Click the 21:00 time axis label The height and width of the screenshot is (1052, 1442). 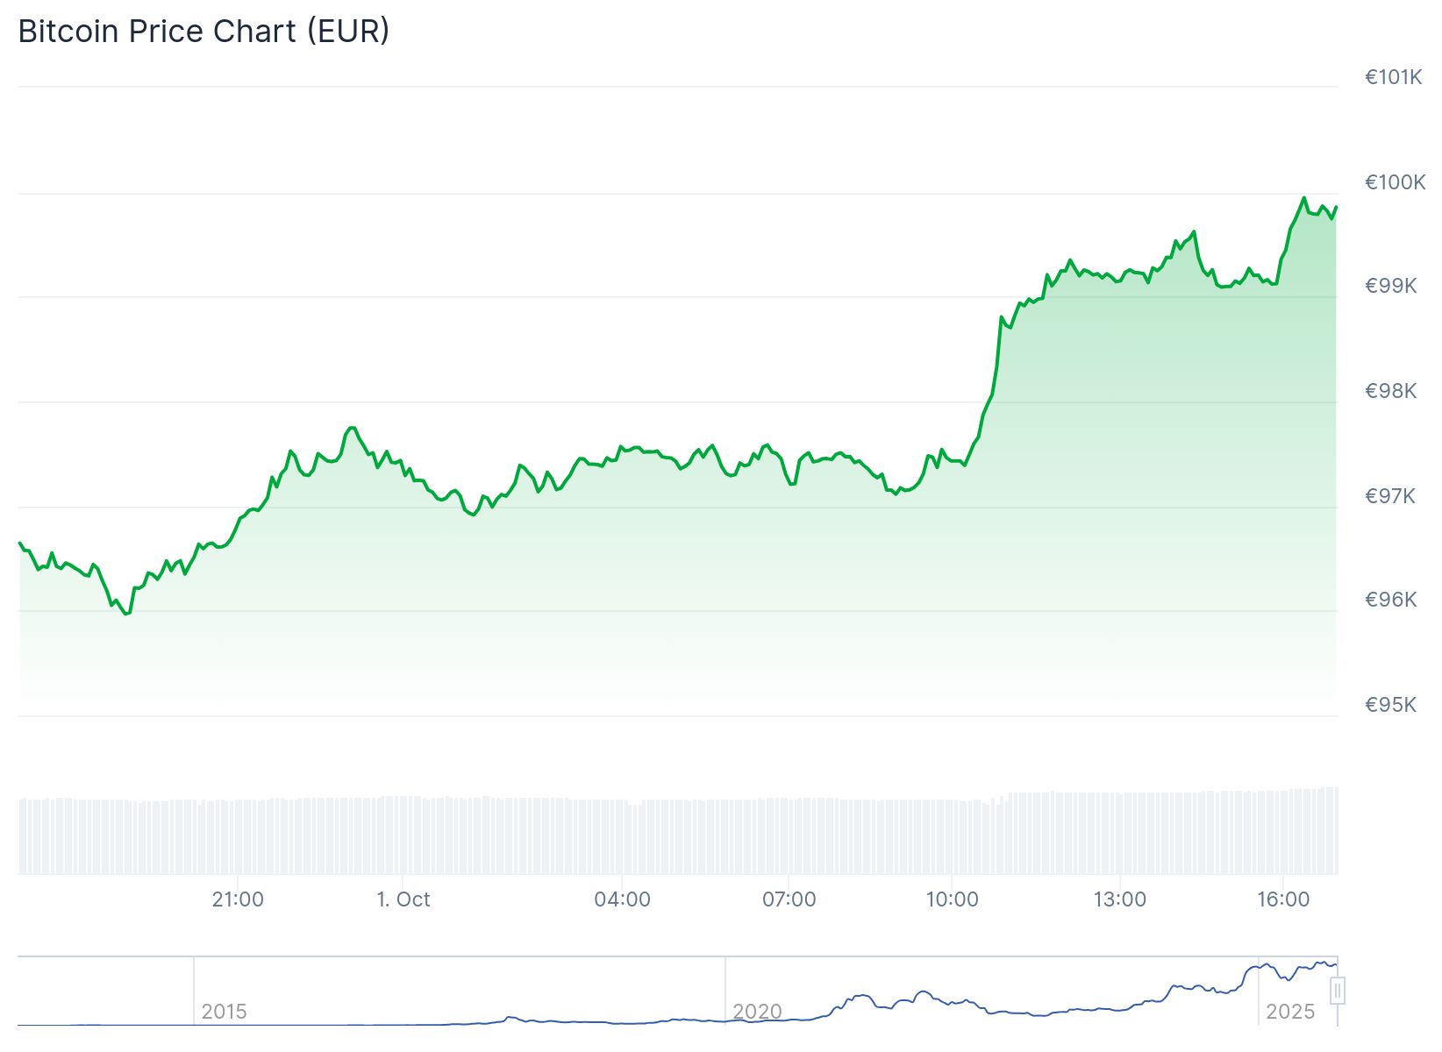pos(238,899)
